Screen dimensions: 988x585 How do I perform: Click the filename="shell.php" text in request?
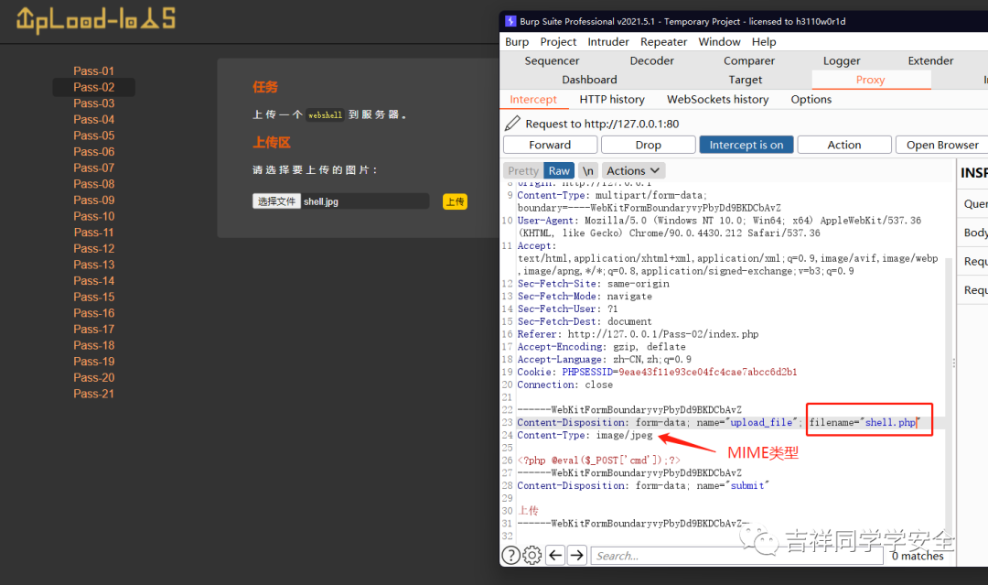(864, 422)
